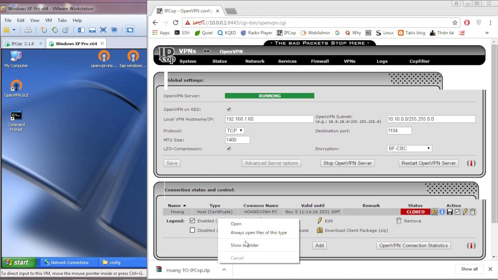Viewport: 498px width, 280px height.
Task: Open OpenVPN GUI desktop icon in XP
Action: coord(16,89)
